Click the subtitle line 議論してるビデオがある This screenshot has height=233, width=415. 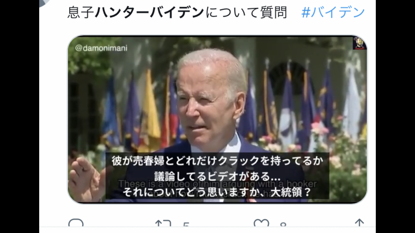[x=217, y=176]
